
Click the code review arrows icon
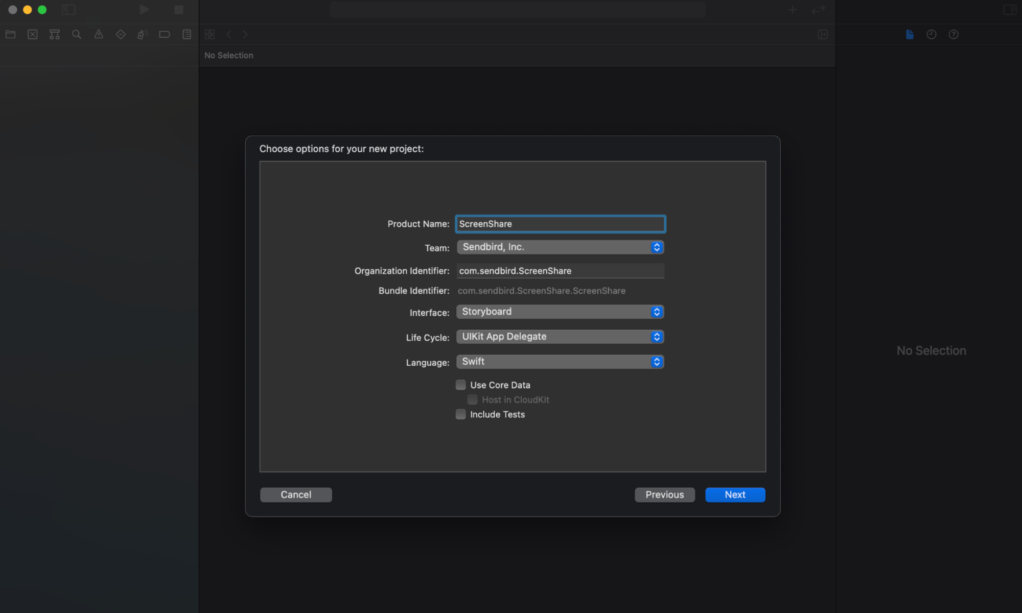click(x=819, y=10)
